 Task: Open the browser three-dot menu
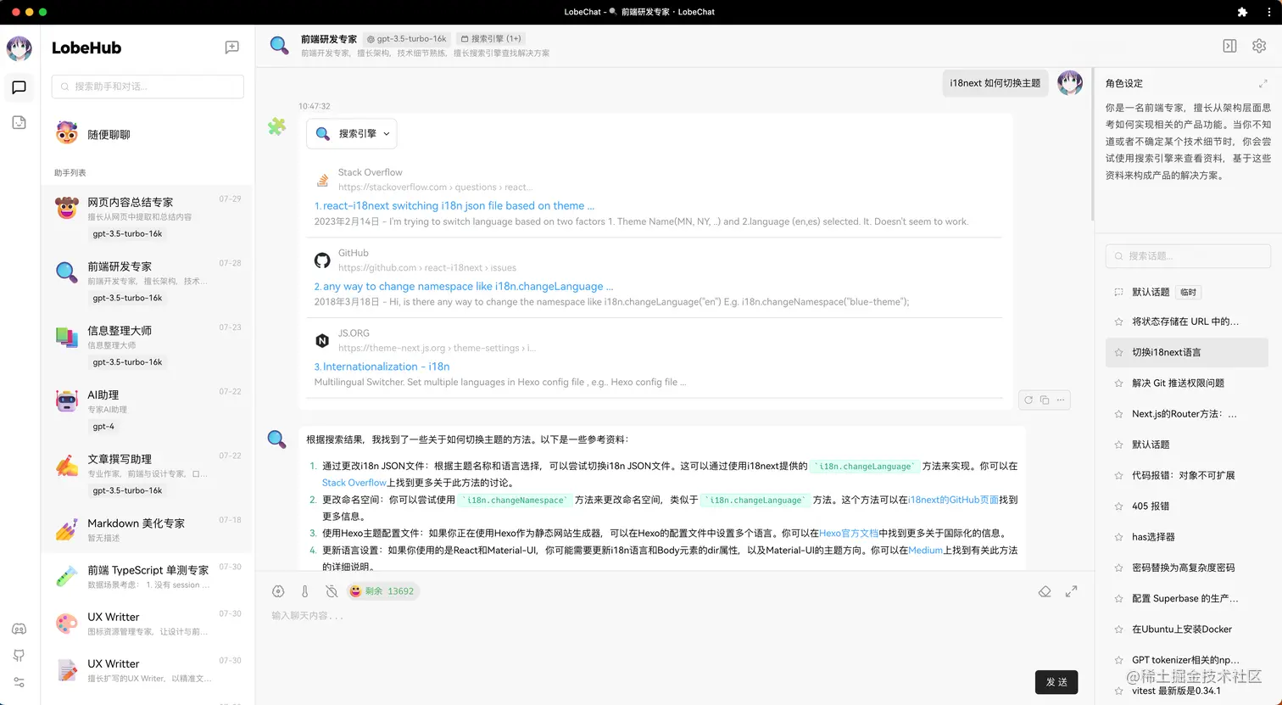point(1268,12)
